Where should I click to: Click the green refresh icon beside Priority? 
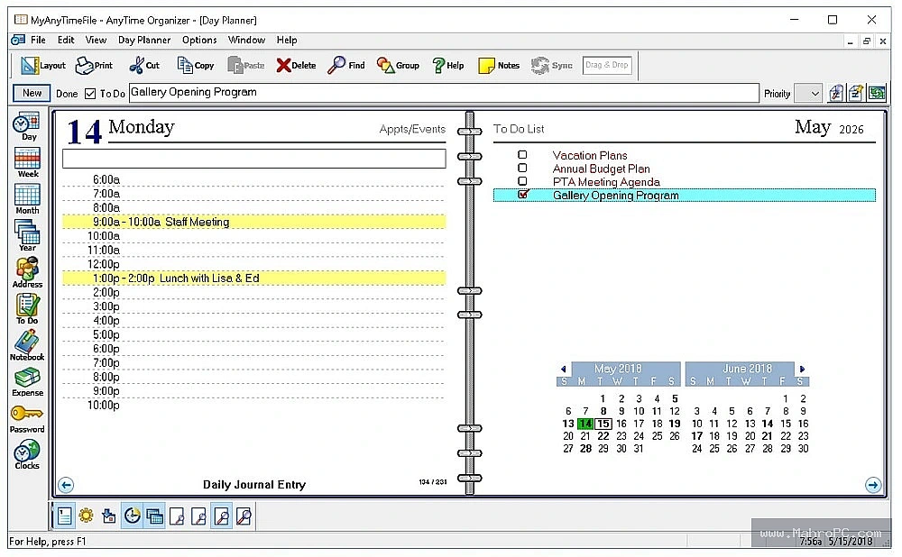coord(877,93)
